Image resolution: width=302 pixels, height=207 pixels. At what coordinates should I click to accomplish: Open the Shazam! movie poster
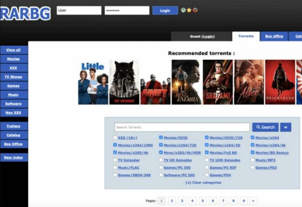pos(217,82)
